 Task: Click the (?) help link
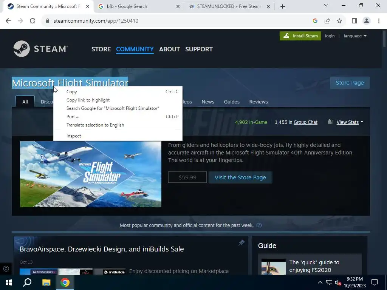click(x=259, y=225)
